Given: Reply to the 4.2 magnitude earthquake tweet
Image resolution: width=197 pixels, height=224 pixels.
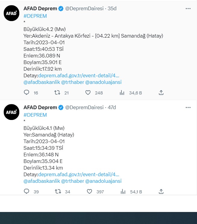Looking at the screenshot, I should (27, 93).
